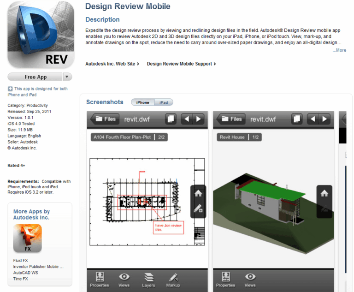Click Properties icon in second screenshot
The width and height of the screenshot is (354, 292).
[x=225, y=280]
